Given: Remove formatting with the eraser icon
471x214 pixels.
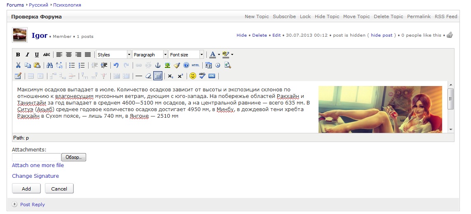Looking at the screenshot, I should (148, 76).
